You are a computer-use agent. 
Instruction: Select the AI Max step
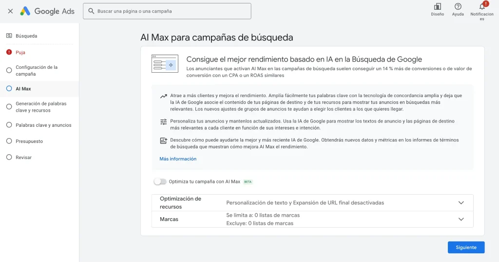pos(23,89)
